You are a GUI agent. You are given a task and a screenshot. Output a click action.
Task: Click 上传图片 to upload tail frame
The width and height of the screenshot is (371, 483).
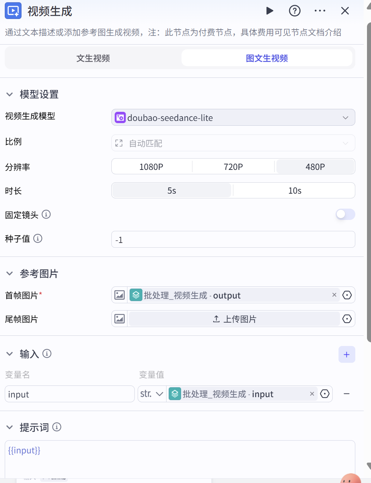[x=234, y=319]
